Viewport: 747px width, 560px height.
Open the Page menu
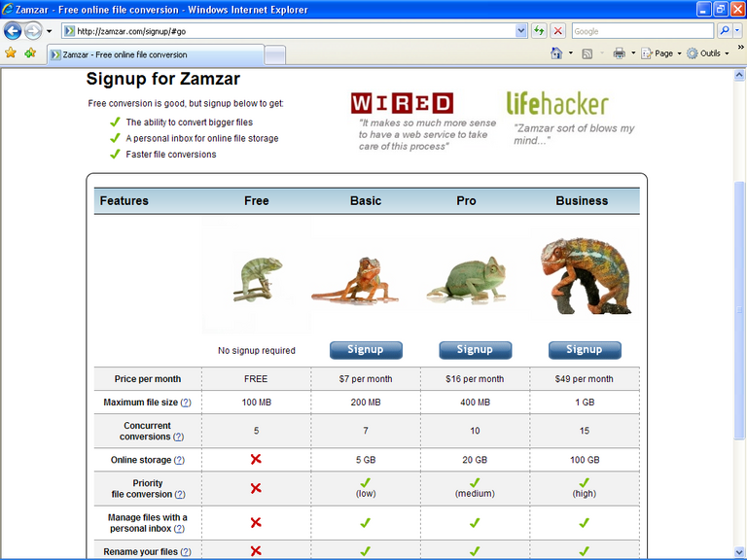[x=661, y=53]
